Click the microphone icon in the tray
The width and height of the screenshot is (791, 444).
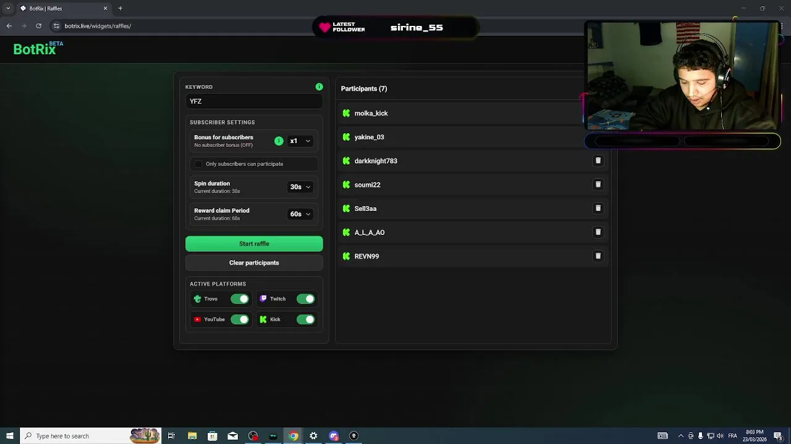click(700, 436)
